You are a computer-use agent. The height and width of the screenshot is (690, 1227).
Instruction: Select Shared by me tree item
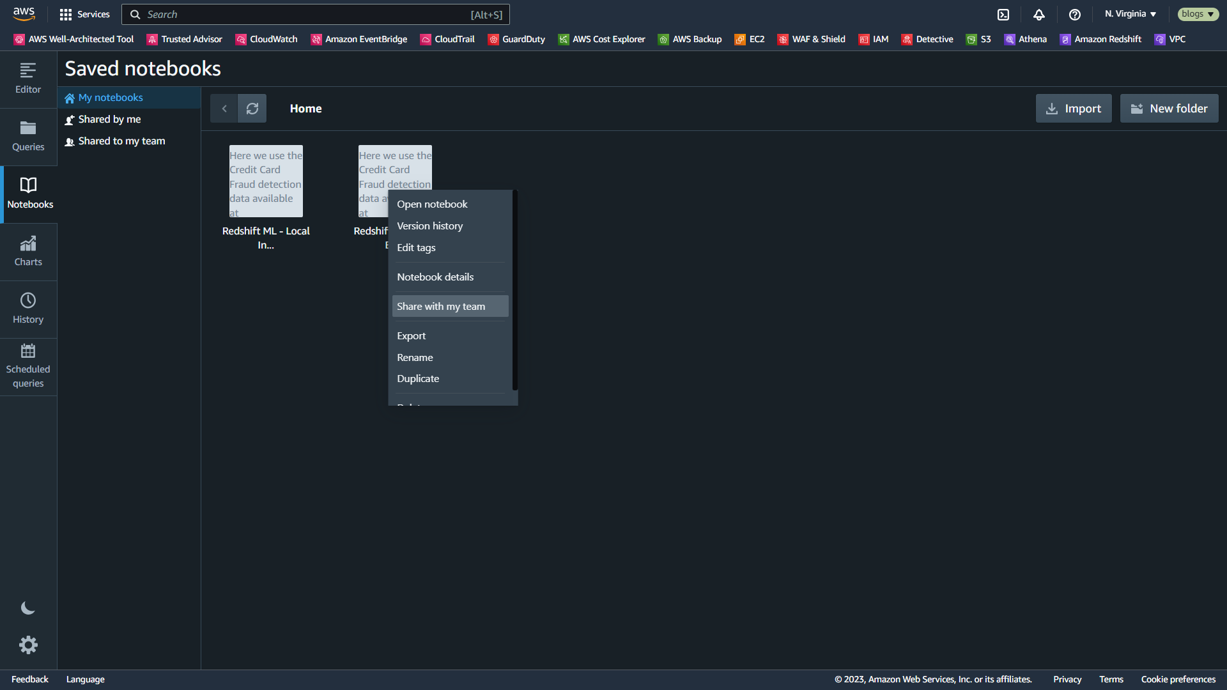pos(109,119)
